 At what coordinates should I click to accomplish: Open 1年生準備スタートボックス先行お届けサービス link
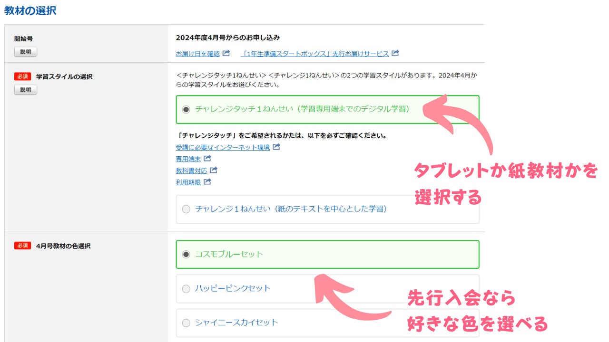click(x=315, y=54)
